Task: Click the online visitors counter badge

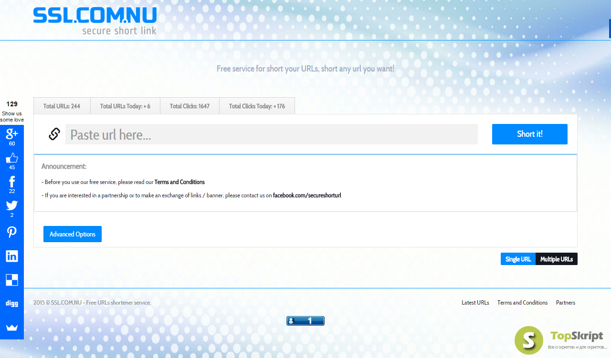Action: tap(305, 321)
